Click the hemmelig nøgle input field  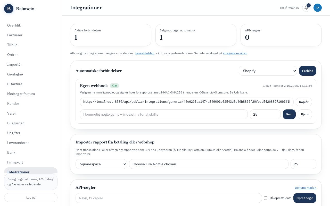pos(164,114)
